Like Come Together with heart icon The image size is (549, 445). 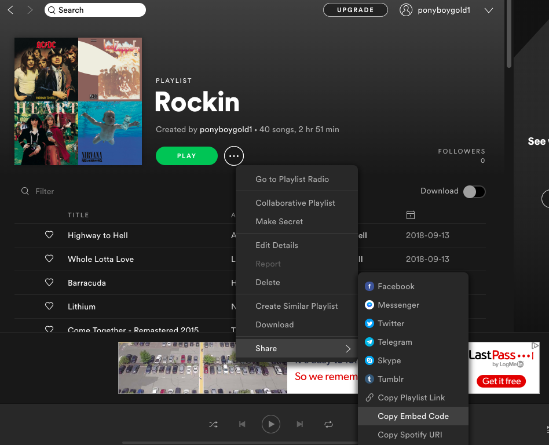pos(49,329)
